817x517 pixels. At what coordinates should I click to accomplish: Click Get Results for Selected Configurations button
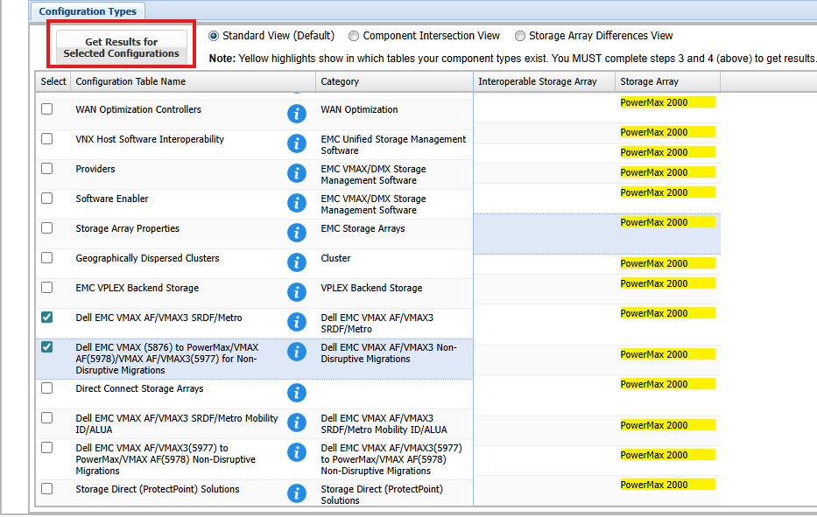point(121,47)
